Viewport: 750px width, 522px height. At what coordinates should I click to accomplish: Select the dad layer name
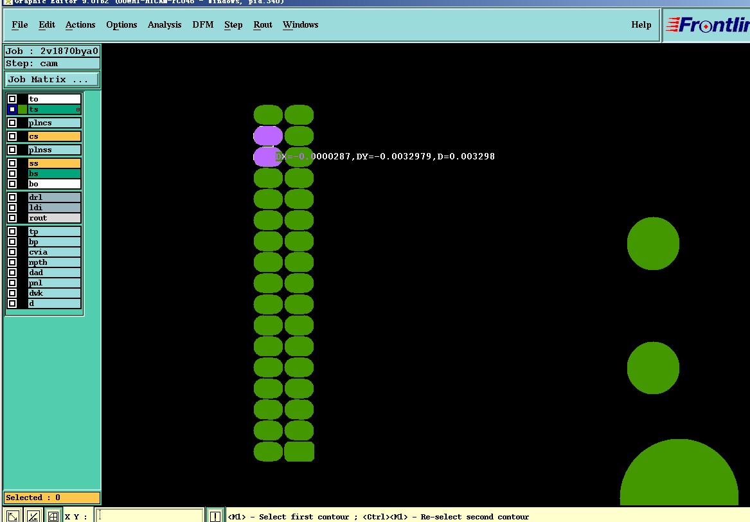point(55,273)
